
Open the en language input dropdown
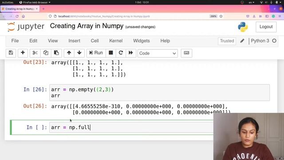coord(252,2)
